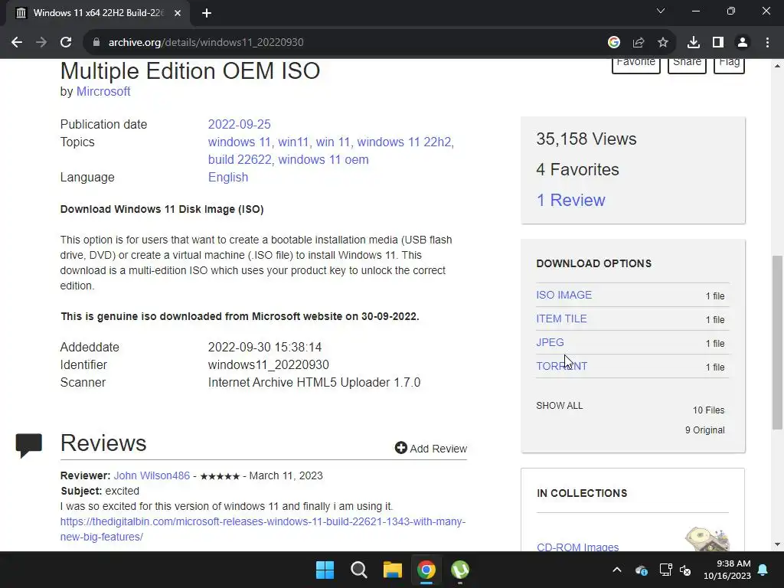784x588 pixels.
Task: Open the notifications bell icon
Action: 763,570
